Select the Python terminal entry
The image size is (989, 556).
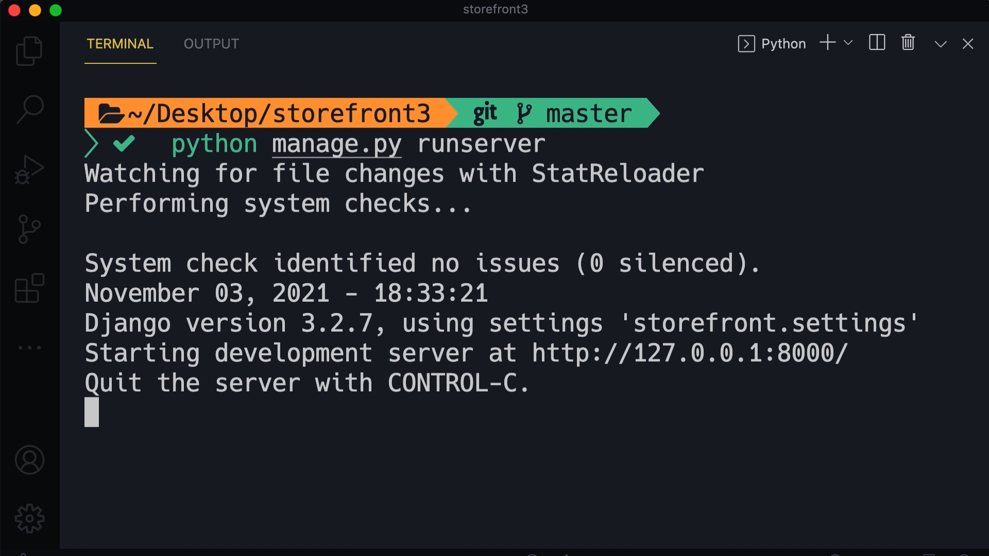point(771,43)
